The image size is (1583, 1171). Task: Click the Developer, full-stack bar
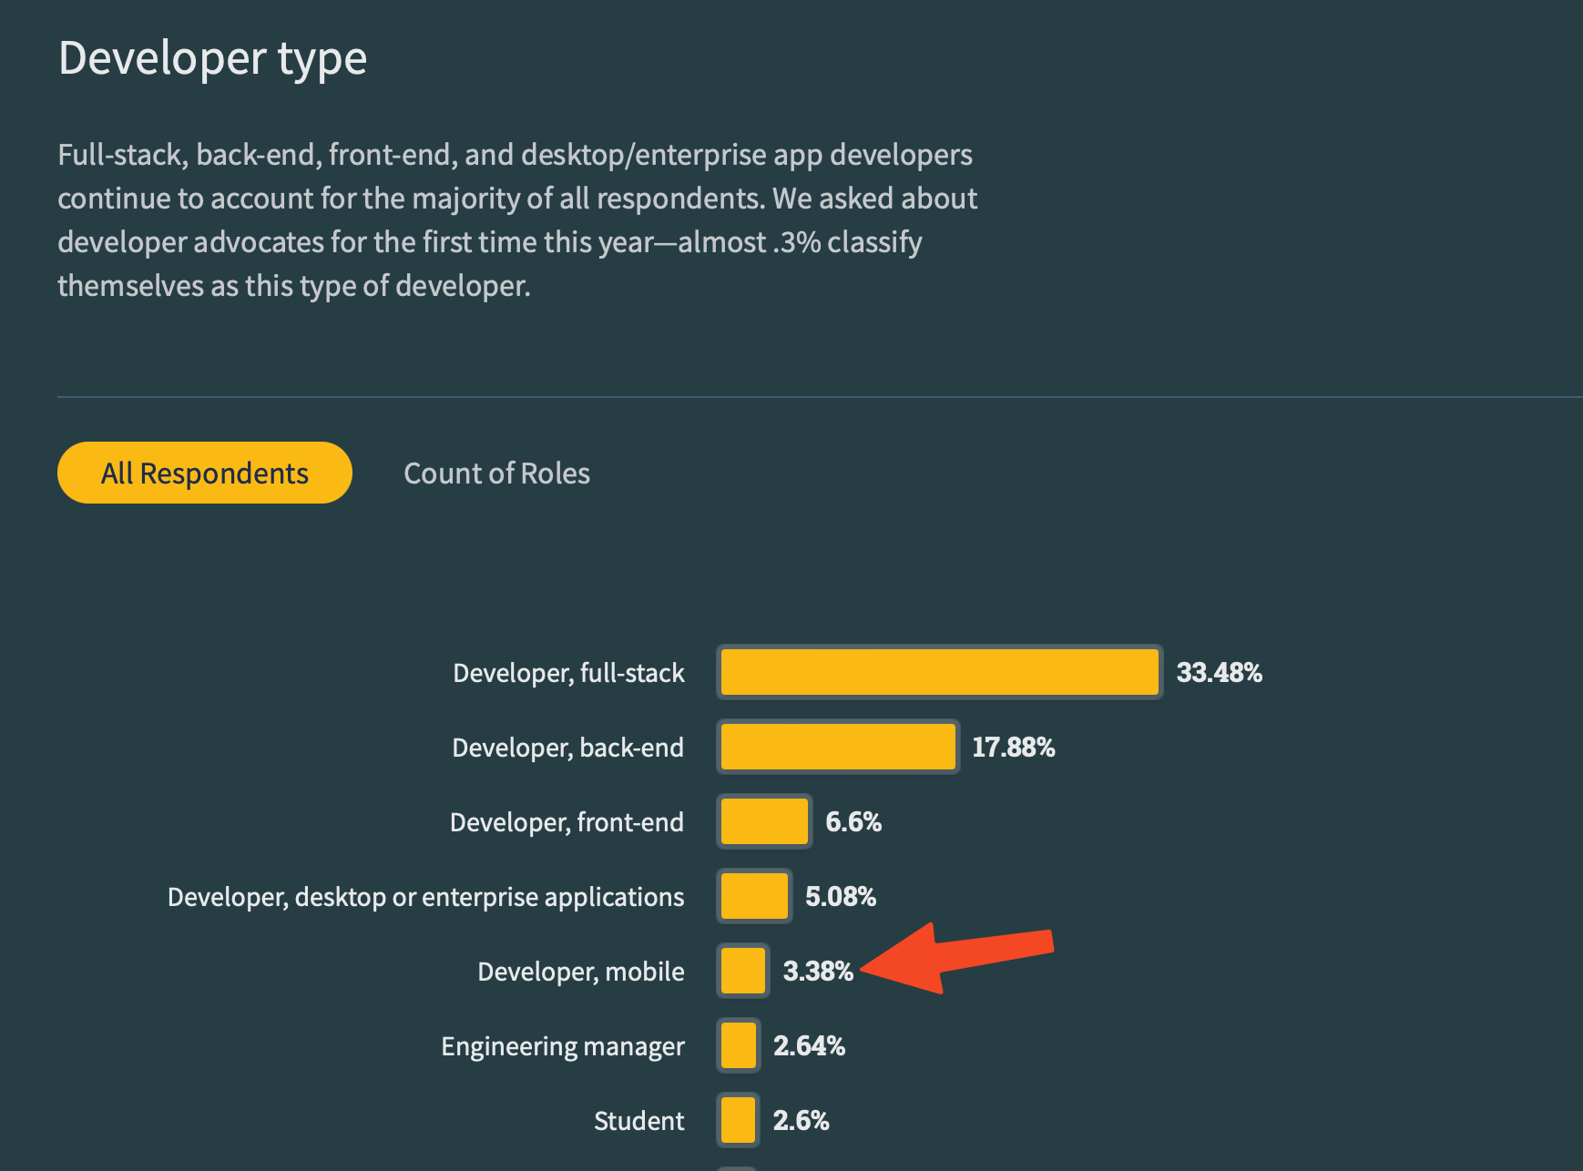pyautogui.click(x=939, y=672)
